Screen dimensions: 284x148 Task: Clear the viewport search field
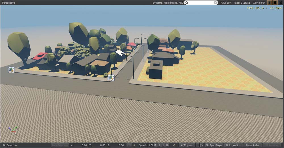pos(215,3)
